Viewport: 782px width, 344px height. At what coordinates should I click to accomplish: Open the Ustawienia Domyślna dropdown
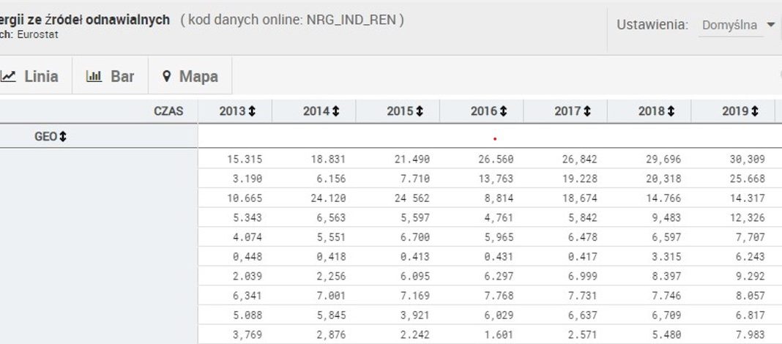click(737, 26)
